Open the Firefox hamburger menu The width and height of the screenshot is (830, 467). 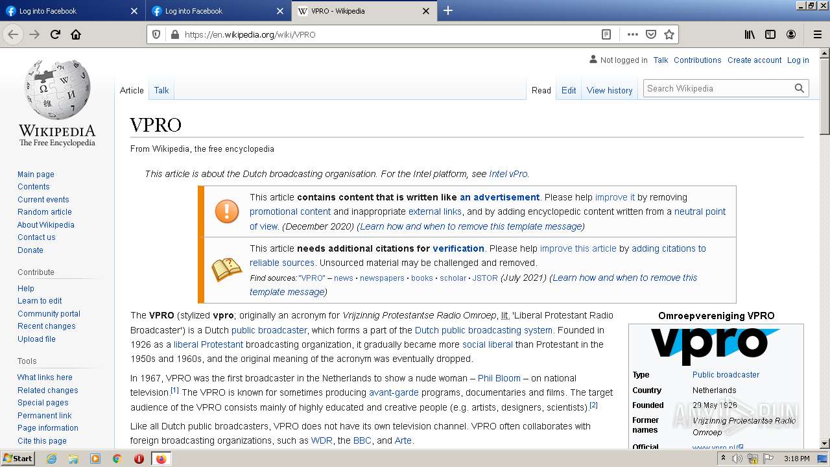point(817,34)
